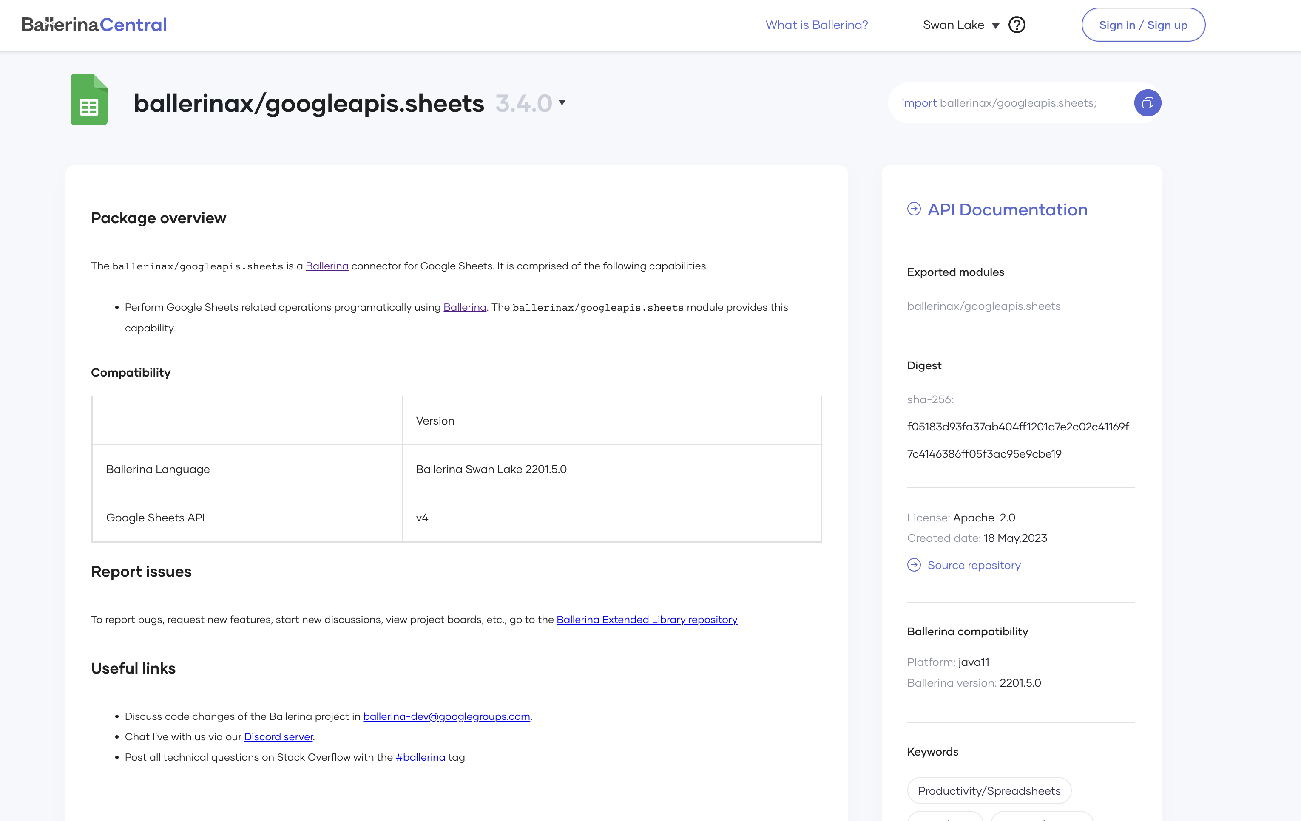Click the import statement text field
1301x821 pixels.
point(1000,103)
